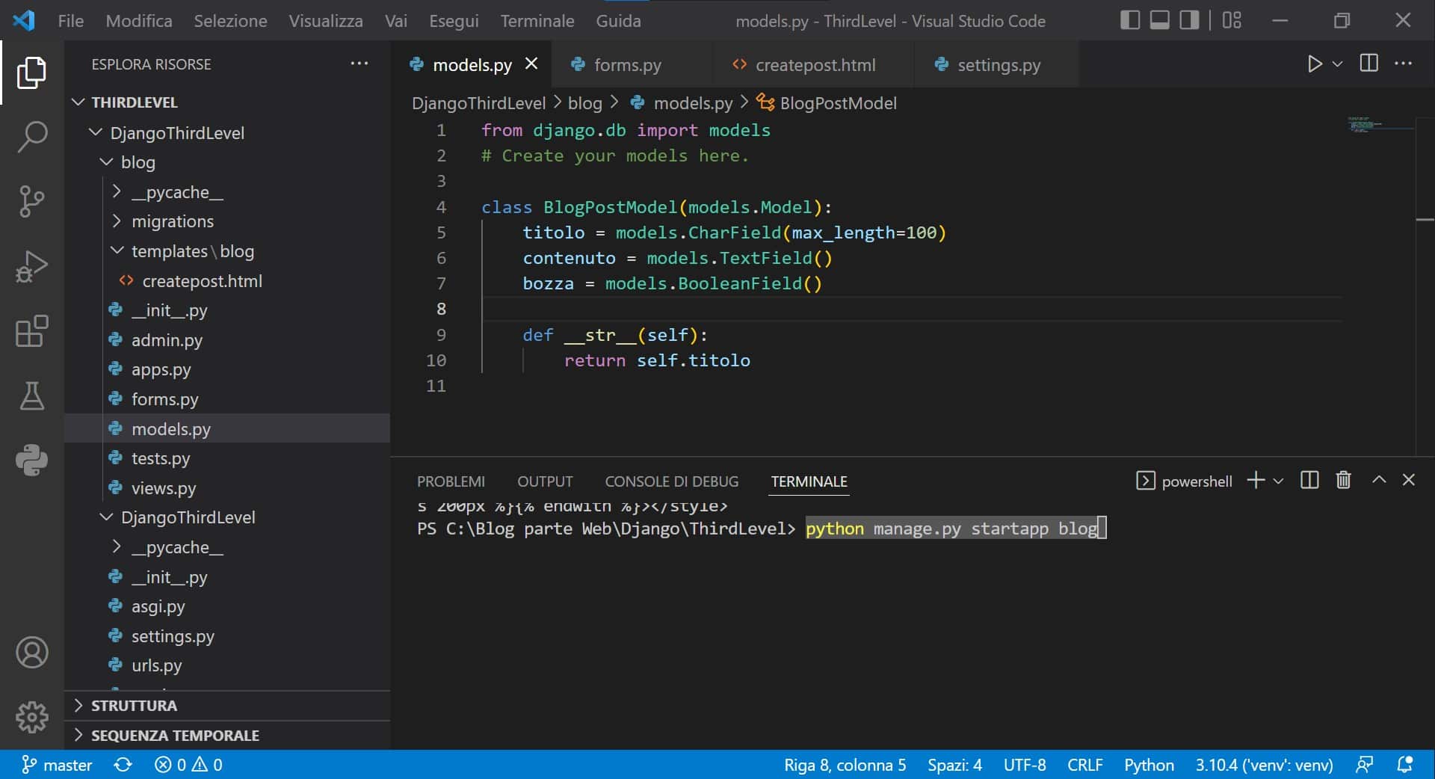The image size is (1435, 779).
Task: Change indentation via Spazi: 4
Action: coord(954,765)
